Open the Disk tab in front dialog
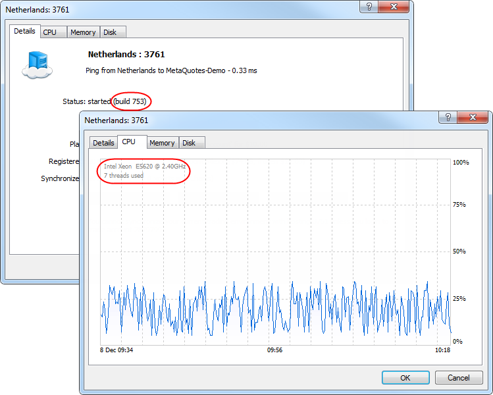 pos(189,143)
